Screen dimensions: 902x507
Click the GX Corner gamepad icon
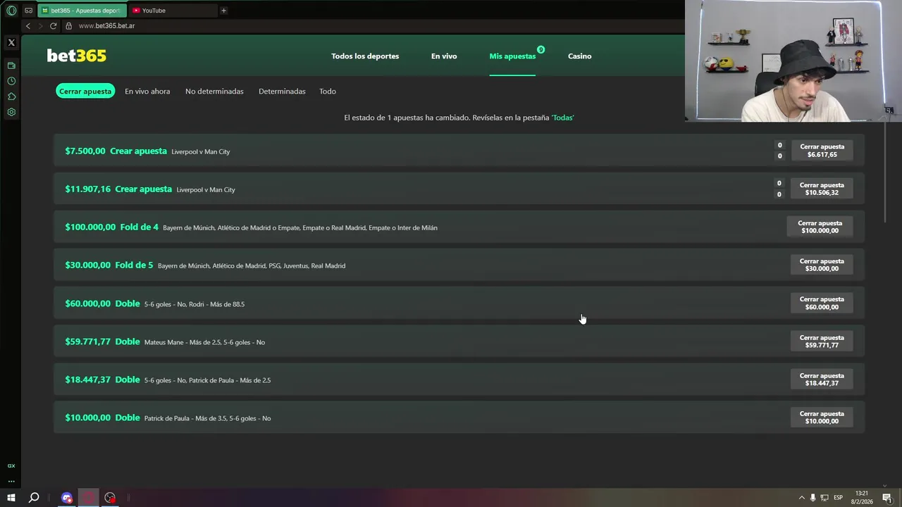(x=29, y=11)
